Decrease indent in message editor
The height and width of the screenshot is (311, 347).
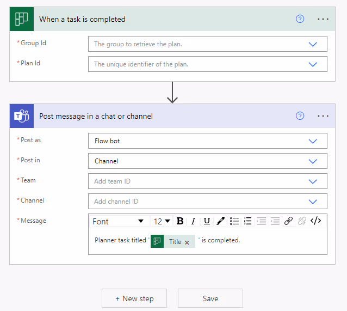coord(275,221)
